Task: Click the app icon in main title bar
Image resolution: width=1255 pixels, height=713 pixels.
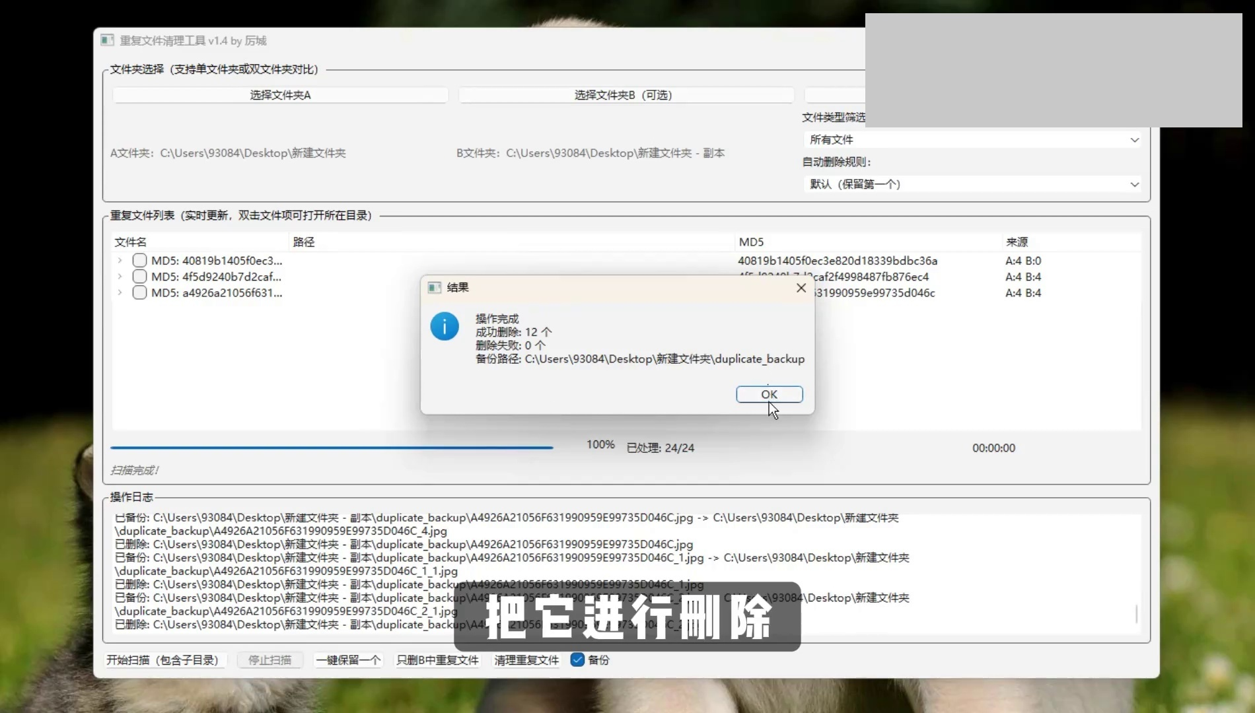Action: [x=107, y=40]
